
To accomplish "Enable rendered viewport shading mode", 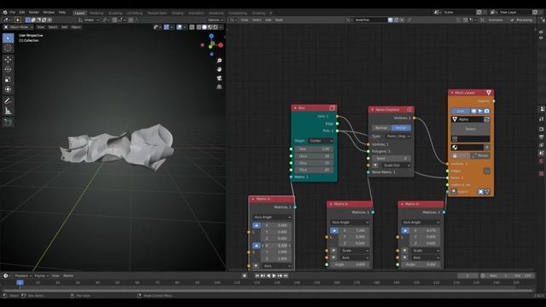I will [216, 26].
